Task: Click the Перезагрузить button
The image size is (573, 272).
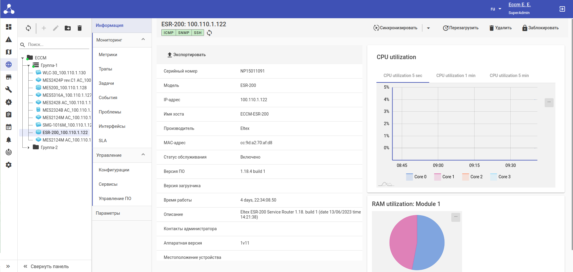Action: [x=461, y=28]
